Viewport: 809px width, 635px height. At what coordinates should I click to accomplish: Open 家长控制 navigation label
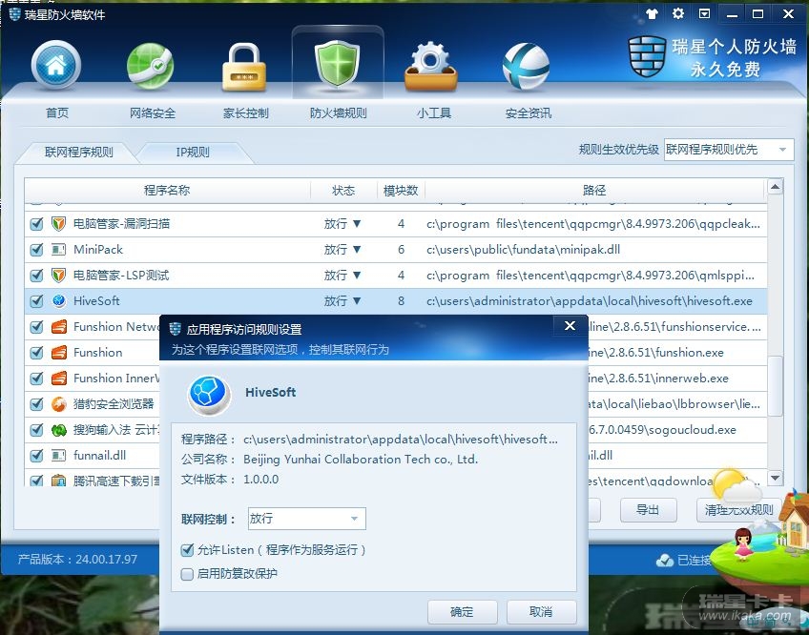[245, 113]
